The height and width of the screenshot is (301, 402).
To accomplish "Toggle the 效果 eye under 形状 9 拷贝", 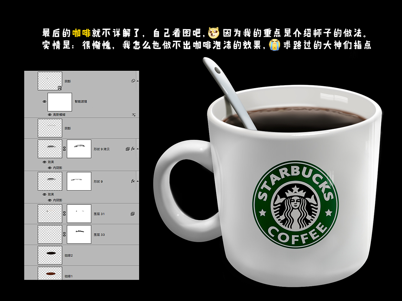I will coord(45,162).
